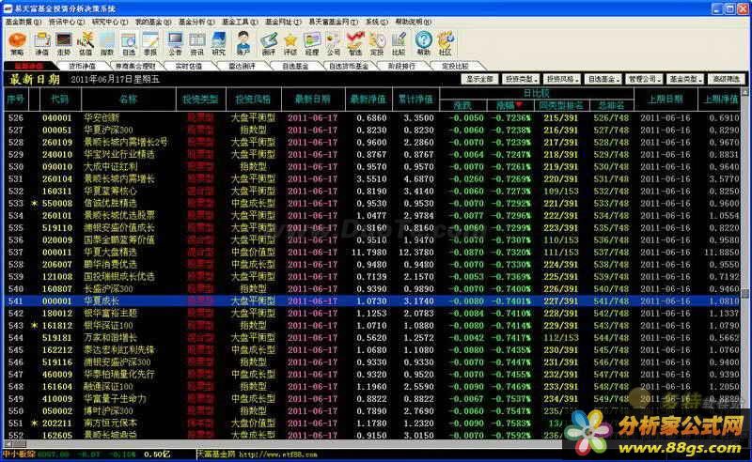Image resolution: width=752 pixels, height=462 pixels.
Task: Switch to the 自选基金 tab
Action: (x=295, y=66)
